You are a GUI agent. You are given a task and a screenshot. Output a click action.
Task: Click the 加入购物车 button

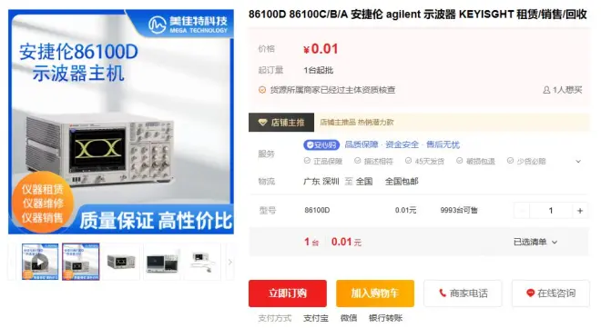[375, 293]
